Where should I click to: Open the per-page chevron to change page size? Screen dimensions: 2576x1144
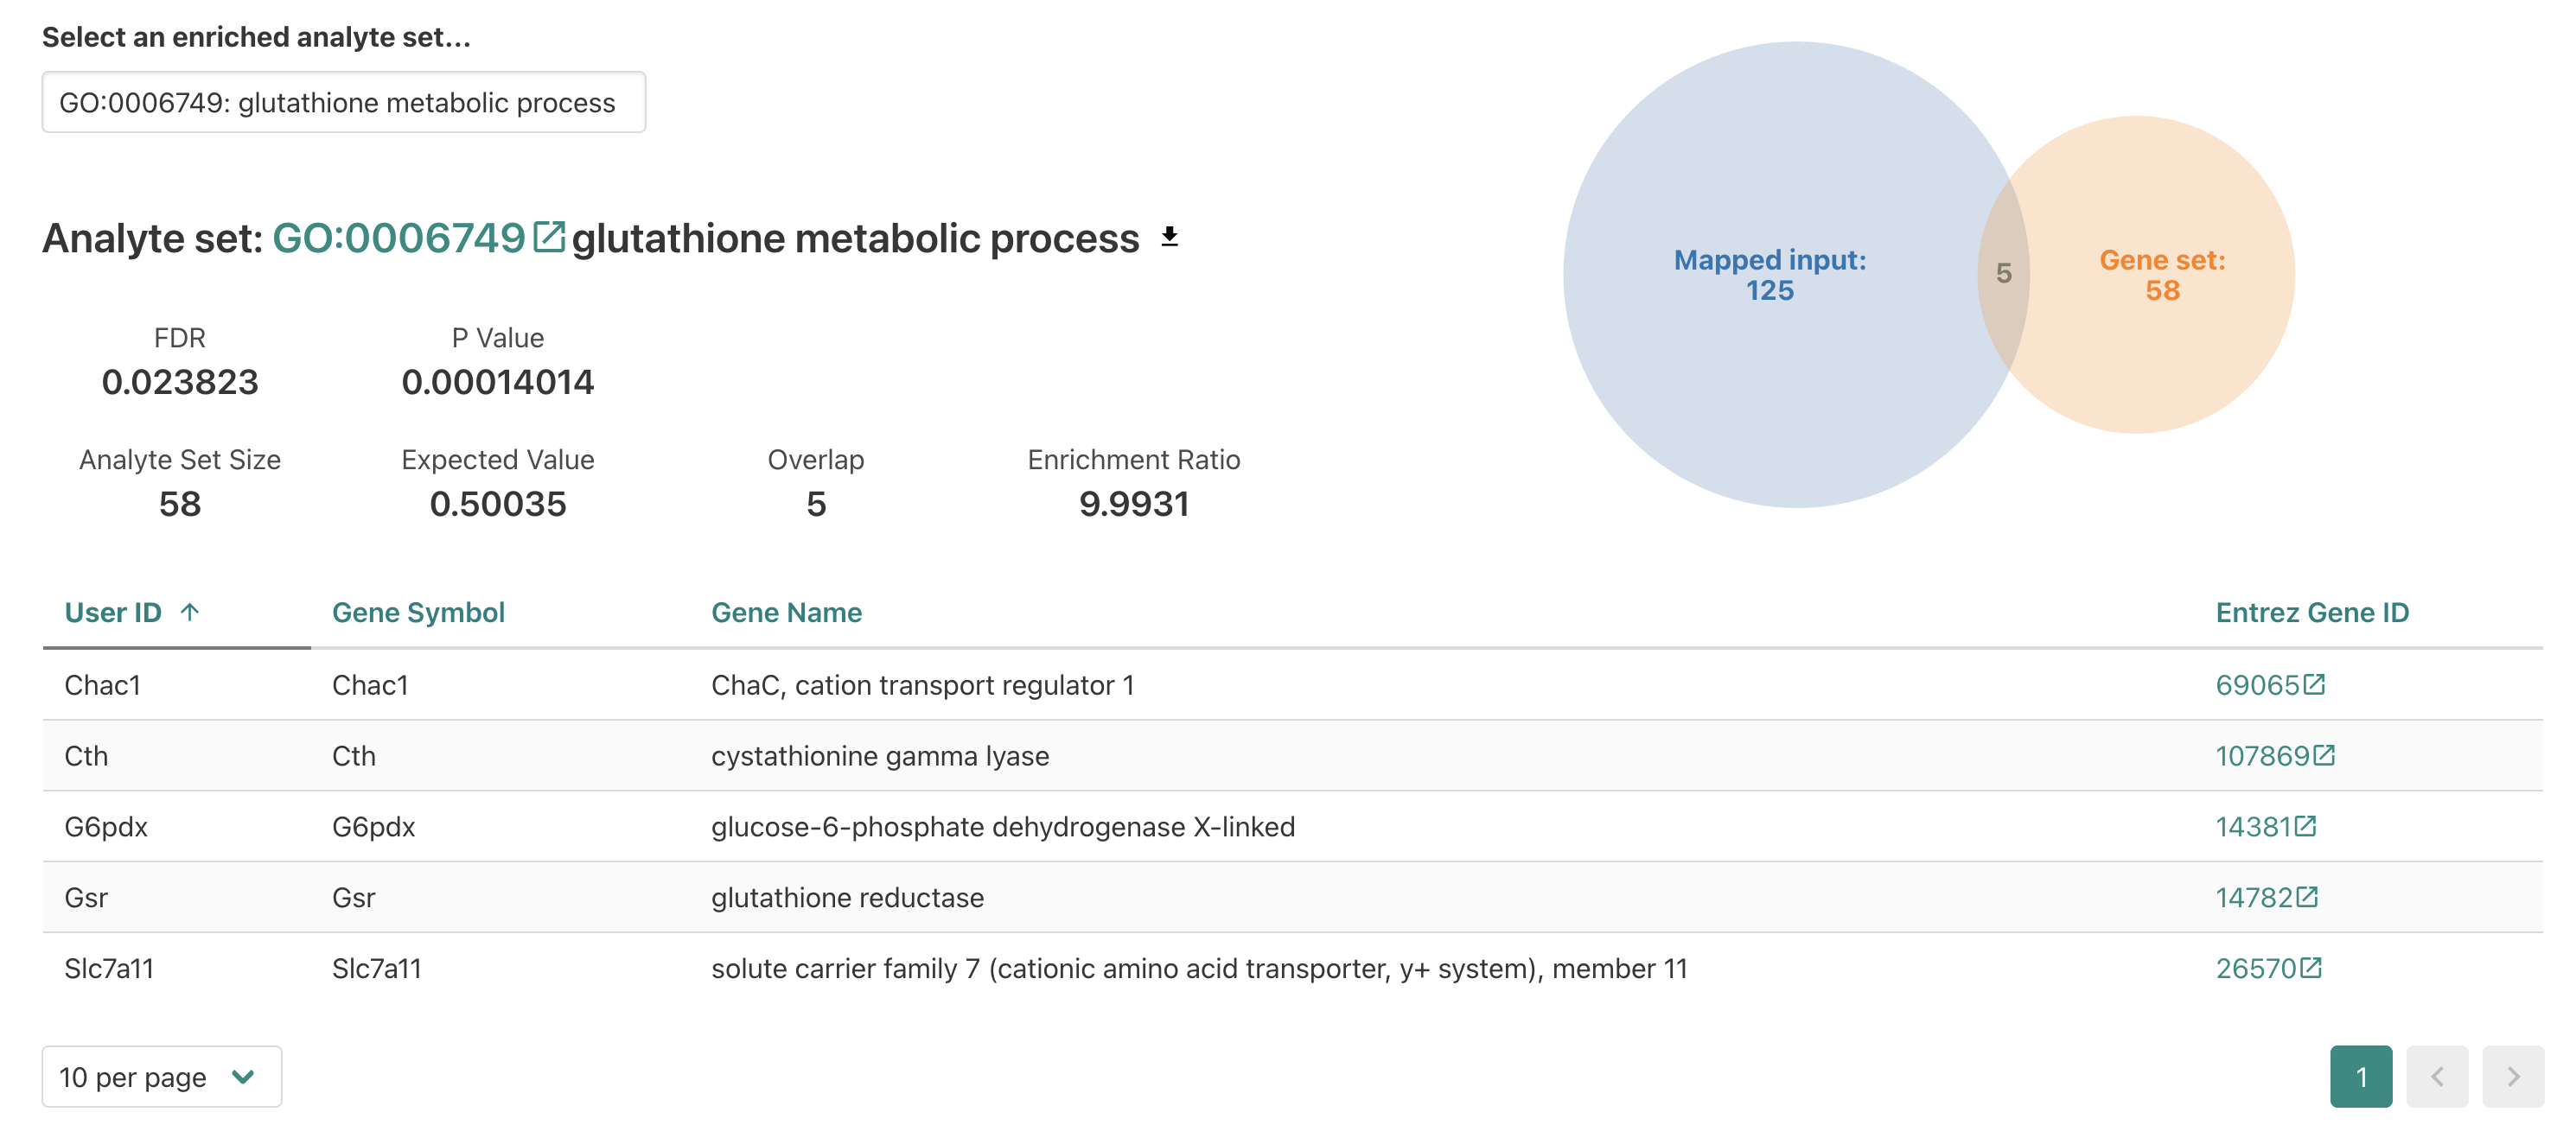click(241, 1077)
